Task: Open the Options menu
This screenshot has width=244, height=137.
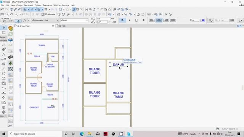Action: (x=38, y=5)
